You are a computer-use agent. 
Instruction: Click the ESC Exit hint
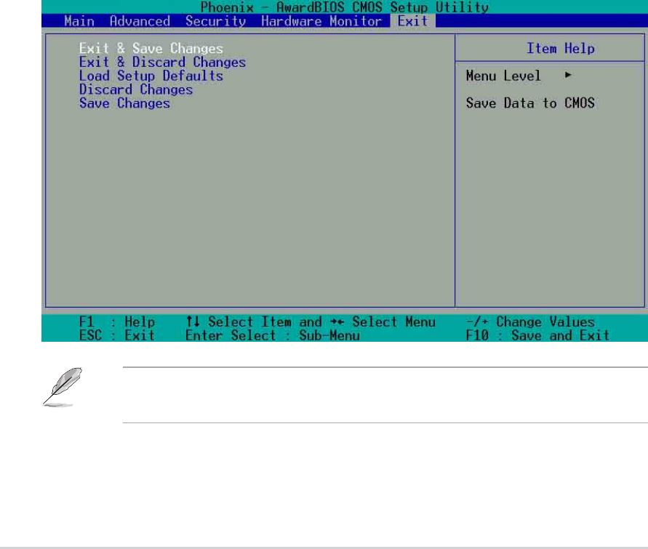point(116,336)
